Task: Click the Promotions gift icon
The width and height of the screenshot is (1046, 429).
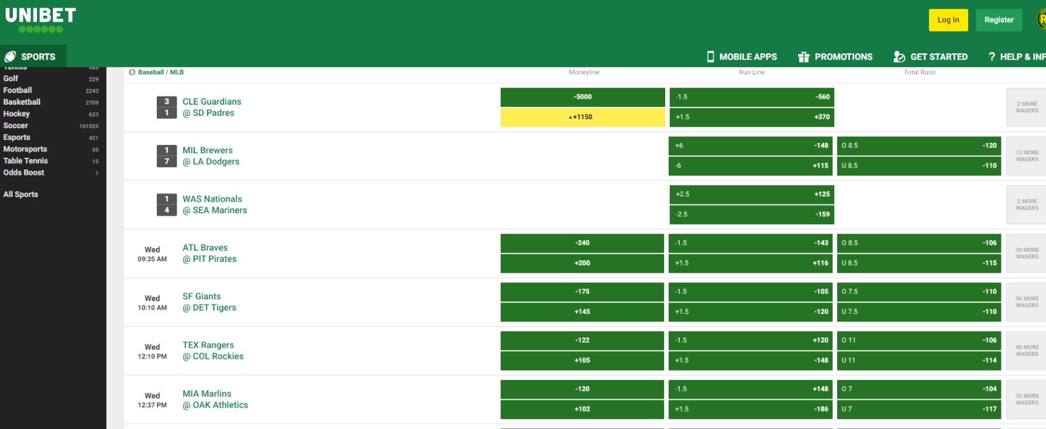Action: point(804,57)
